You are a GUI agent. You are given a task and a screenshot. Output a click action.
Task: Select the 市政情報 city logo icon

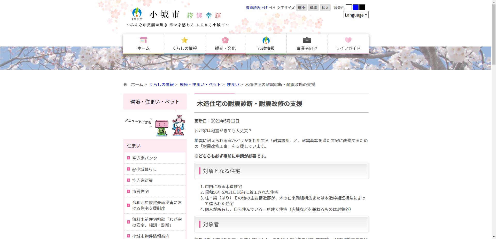(x=266, y=40)
